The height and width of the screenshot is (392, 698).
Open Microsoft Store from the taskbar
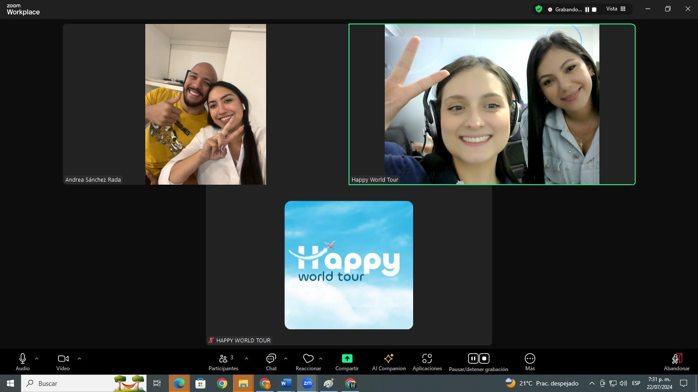tap(201, 383)
